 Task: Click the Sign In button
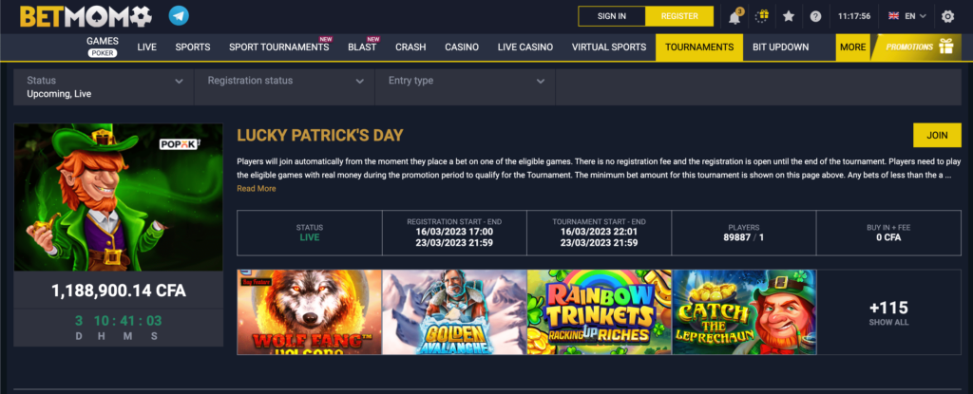pyautogui.click(x=611, y=16)
